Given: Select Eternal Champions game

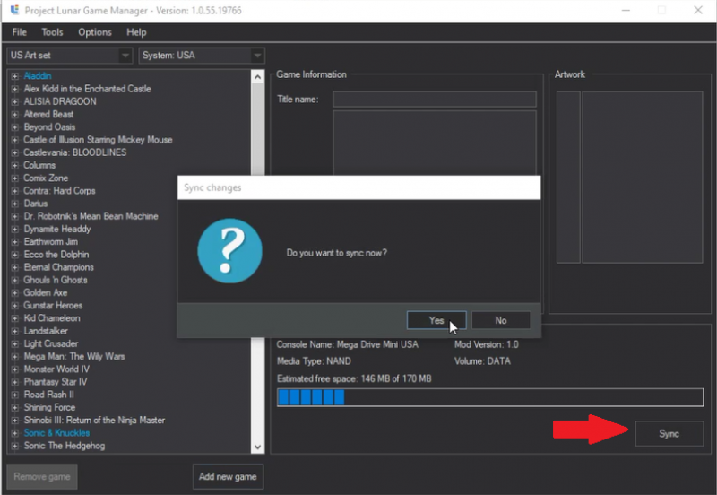Looking at the screenshot, I should (58, 267).
